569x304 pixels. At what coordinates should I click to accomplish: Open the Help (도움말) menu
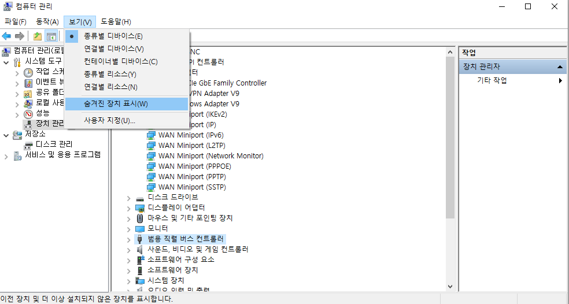point(116,22)
